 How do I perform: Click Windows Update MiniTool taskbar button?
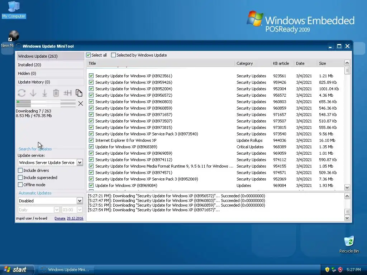click(x=66, y=270)
